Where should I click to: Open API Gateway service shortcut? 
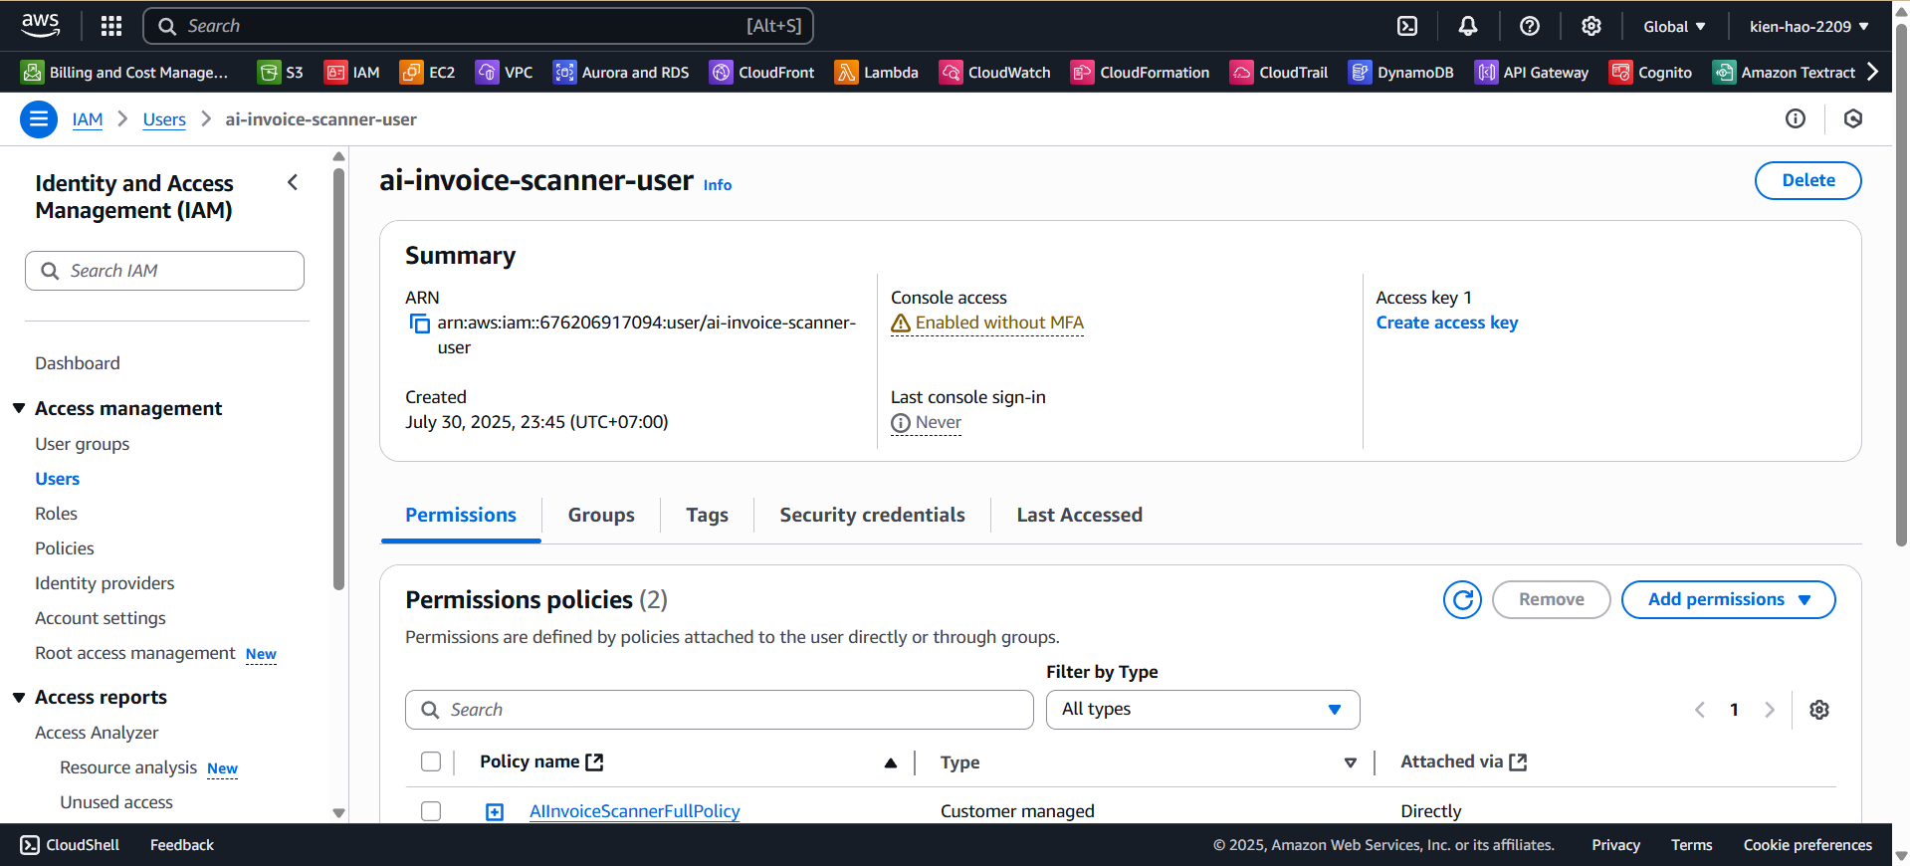pyautogui.click(x=1532, y=73)
